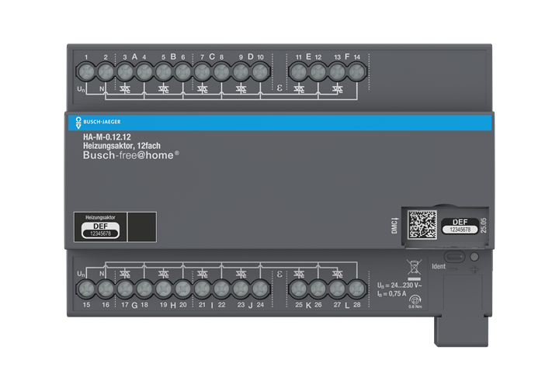
Task: Click screw terminal 19 of channel H
Action: point(164,289)
